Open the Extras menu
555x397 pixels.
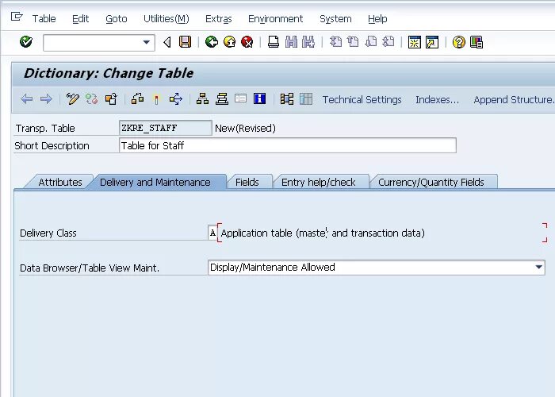tap(218, 19)
